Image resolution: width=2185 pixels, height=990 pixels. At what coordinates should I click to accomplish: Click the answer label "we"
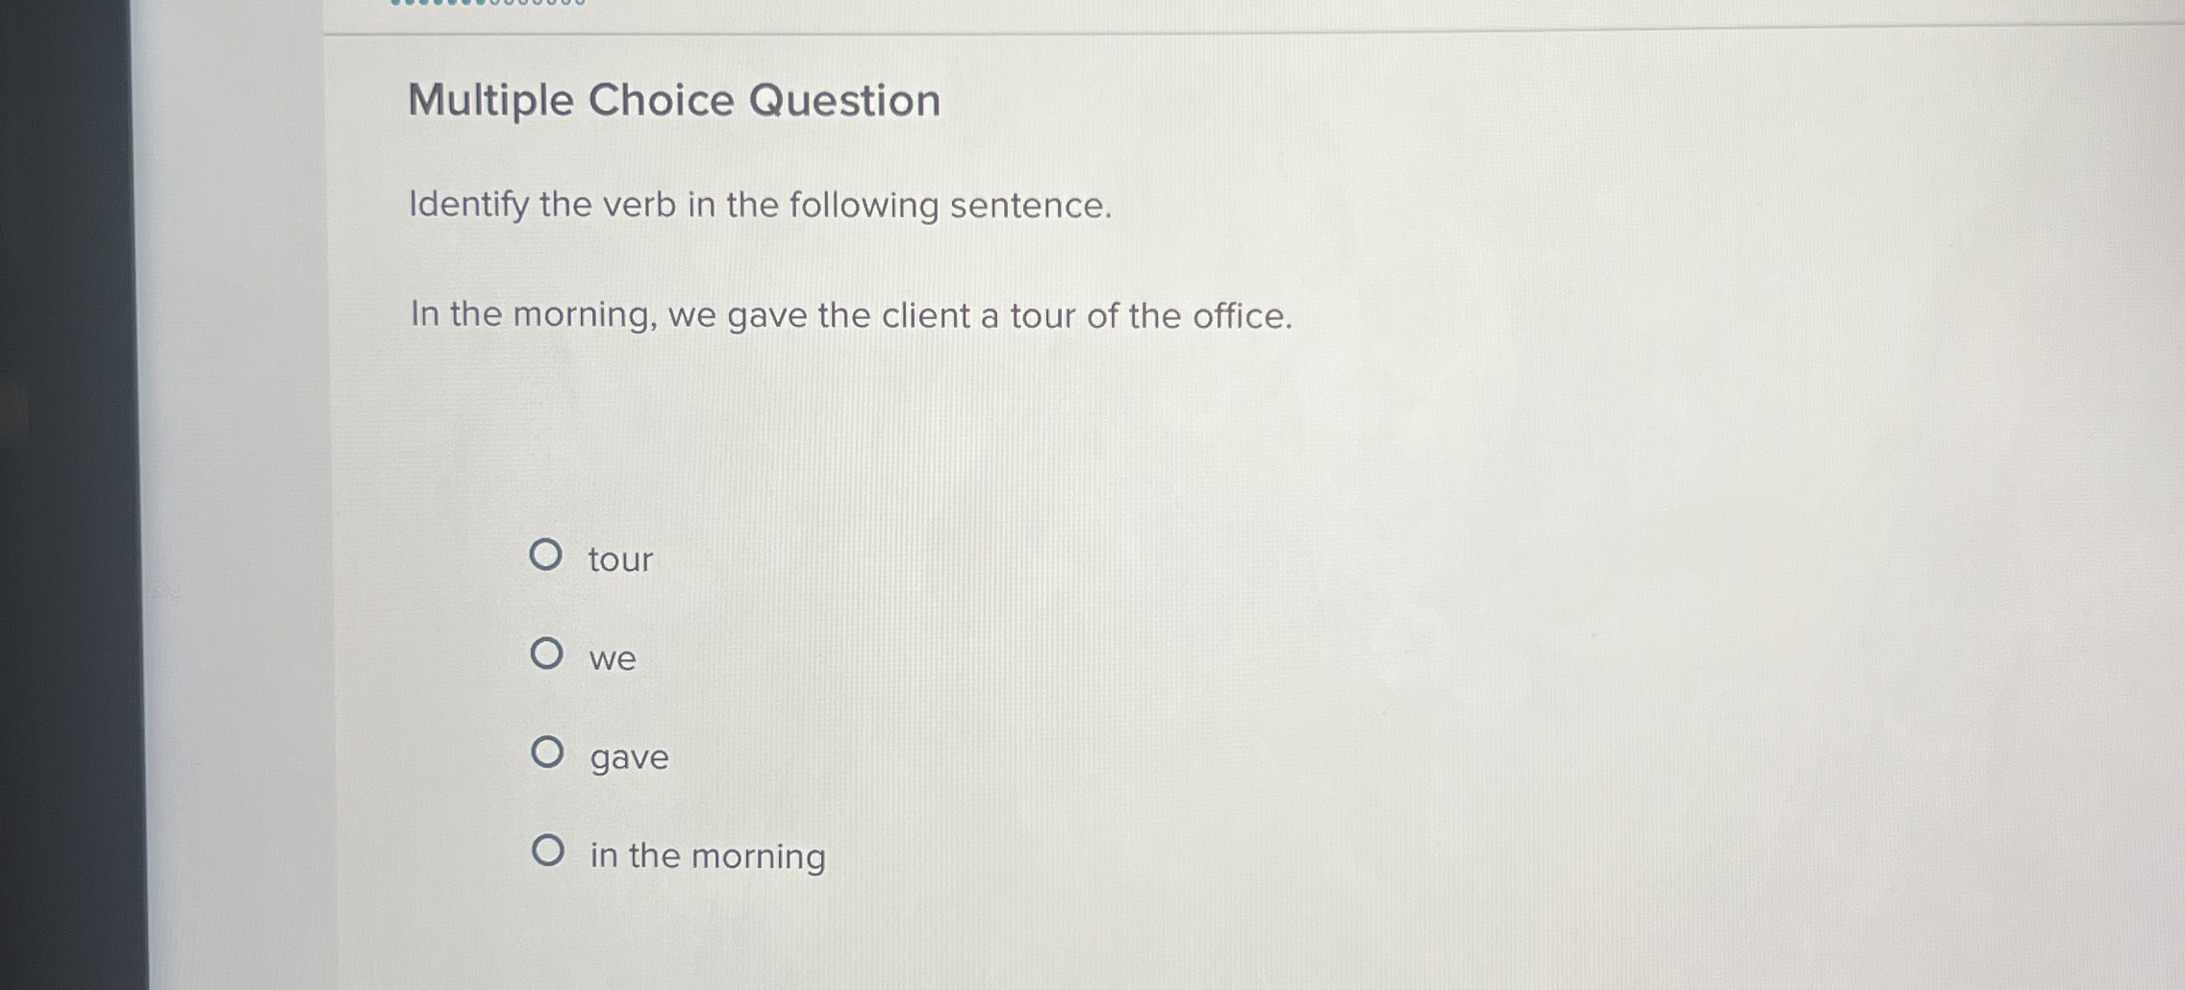point(613,659)
